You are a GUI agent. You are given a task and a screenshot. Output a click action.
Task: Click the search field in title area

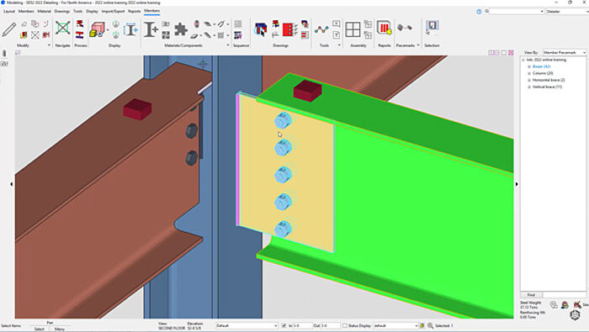(517, 11)
